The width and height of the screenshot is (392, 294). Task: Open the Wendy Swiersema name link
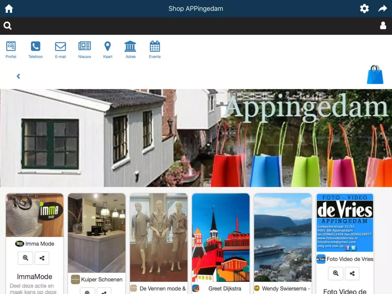[x=286, y=288]
